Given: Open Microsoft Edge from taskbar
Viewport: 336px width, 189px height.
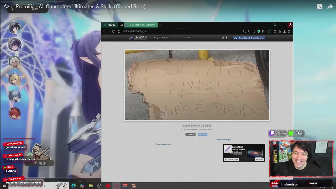Looking at the screenshot, I should [x=73, y=186].
